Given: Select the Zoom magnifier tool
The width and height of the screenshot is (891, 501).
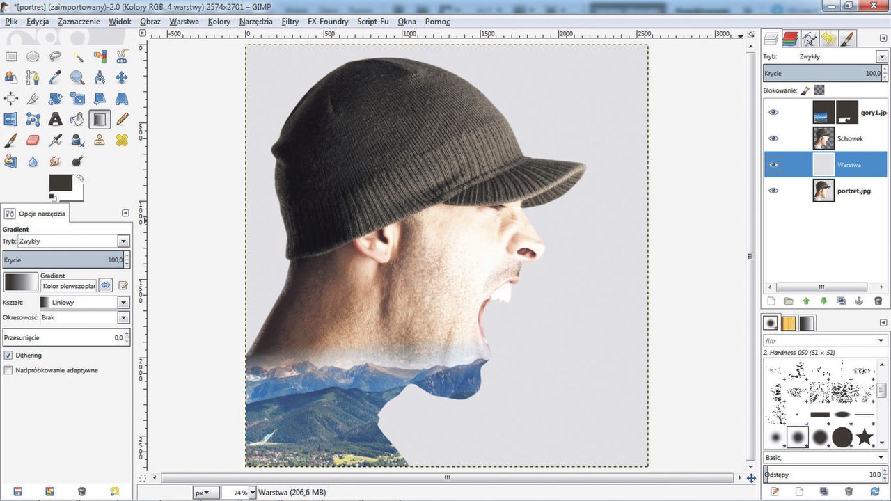Looking at the screenshot, I should (x=77, y=77).
